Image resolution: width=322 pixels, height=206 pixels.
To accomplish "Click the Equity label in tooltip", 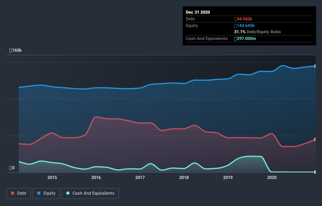I will (192, 25).
